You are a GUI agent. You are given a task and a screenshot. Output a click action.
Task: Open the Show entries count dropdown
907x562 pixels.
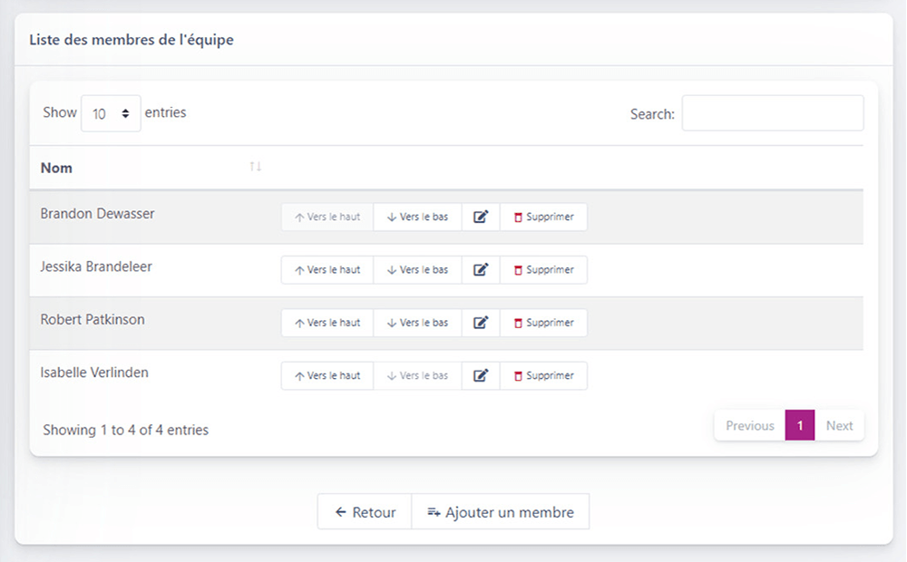[111, 113]
